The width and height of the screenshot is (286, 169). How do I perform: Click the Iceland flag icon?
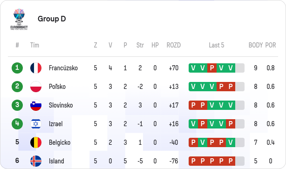36,161
